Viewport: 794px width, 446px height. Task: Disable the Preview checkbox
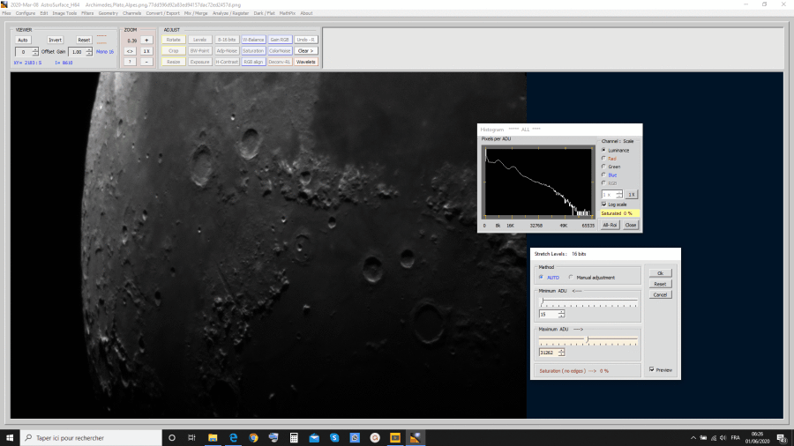[x=651, y=369]
